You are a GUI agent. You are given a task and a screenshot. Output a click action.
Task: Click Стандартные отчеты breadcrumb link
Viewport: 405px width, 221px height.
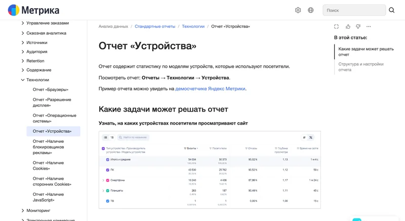click(155, 26)
